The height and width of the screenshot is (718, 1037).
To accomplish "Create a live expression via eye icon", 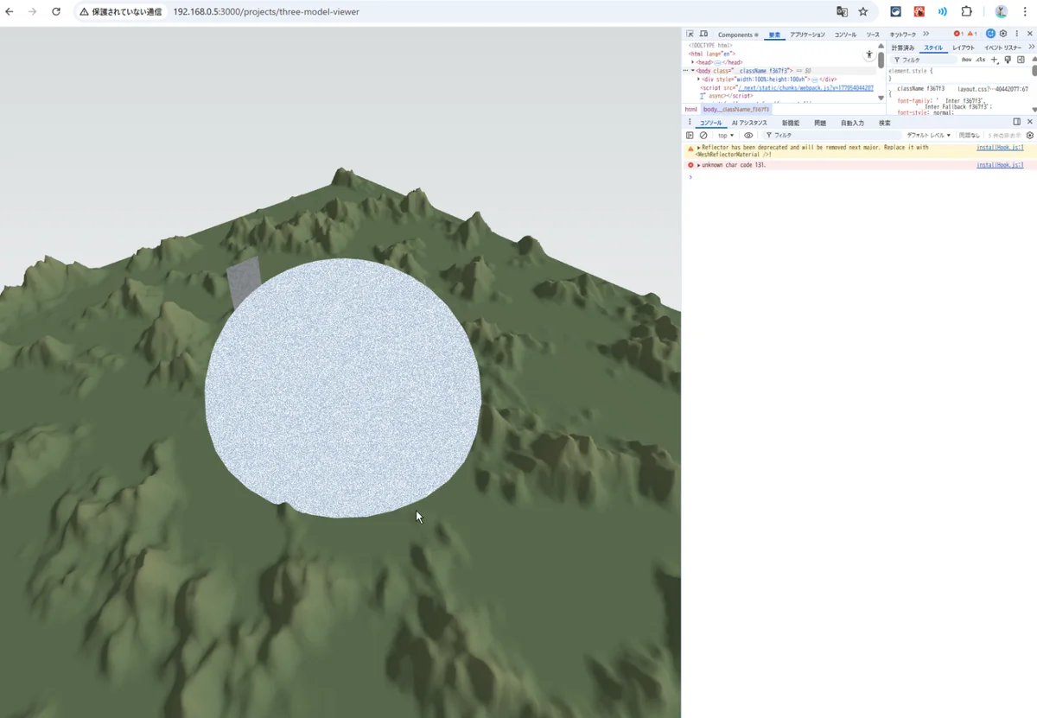I will pyautogui.click(x=748, y=136).
